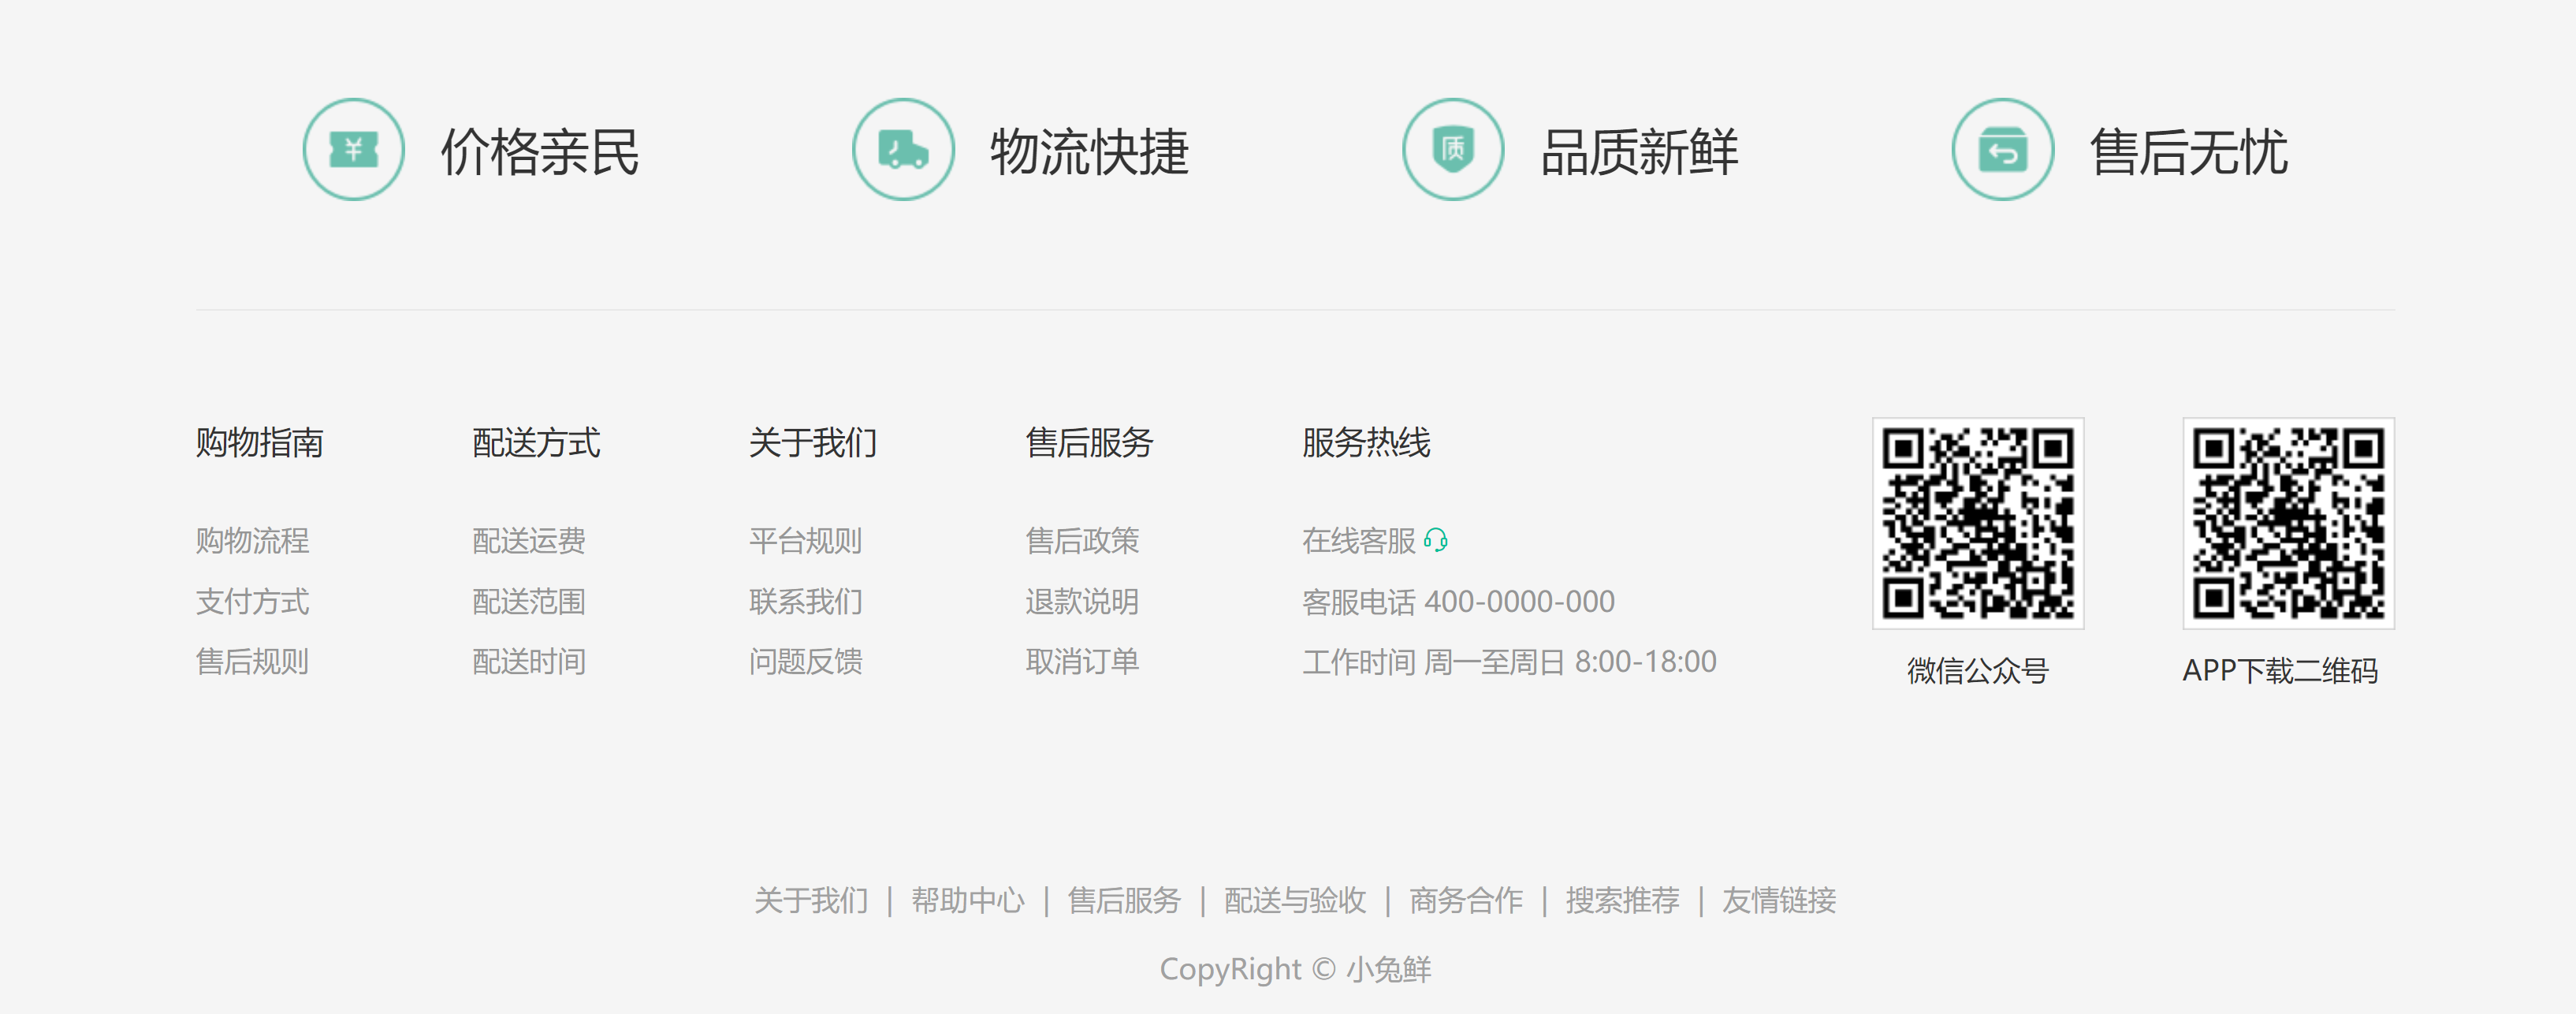
Task: Click the 取消订单 link
Action: click(x=1082, y=661)
